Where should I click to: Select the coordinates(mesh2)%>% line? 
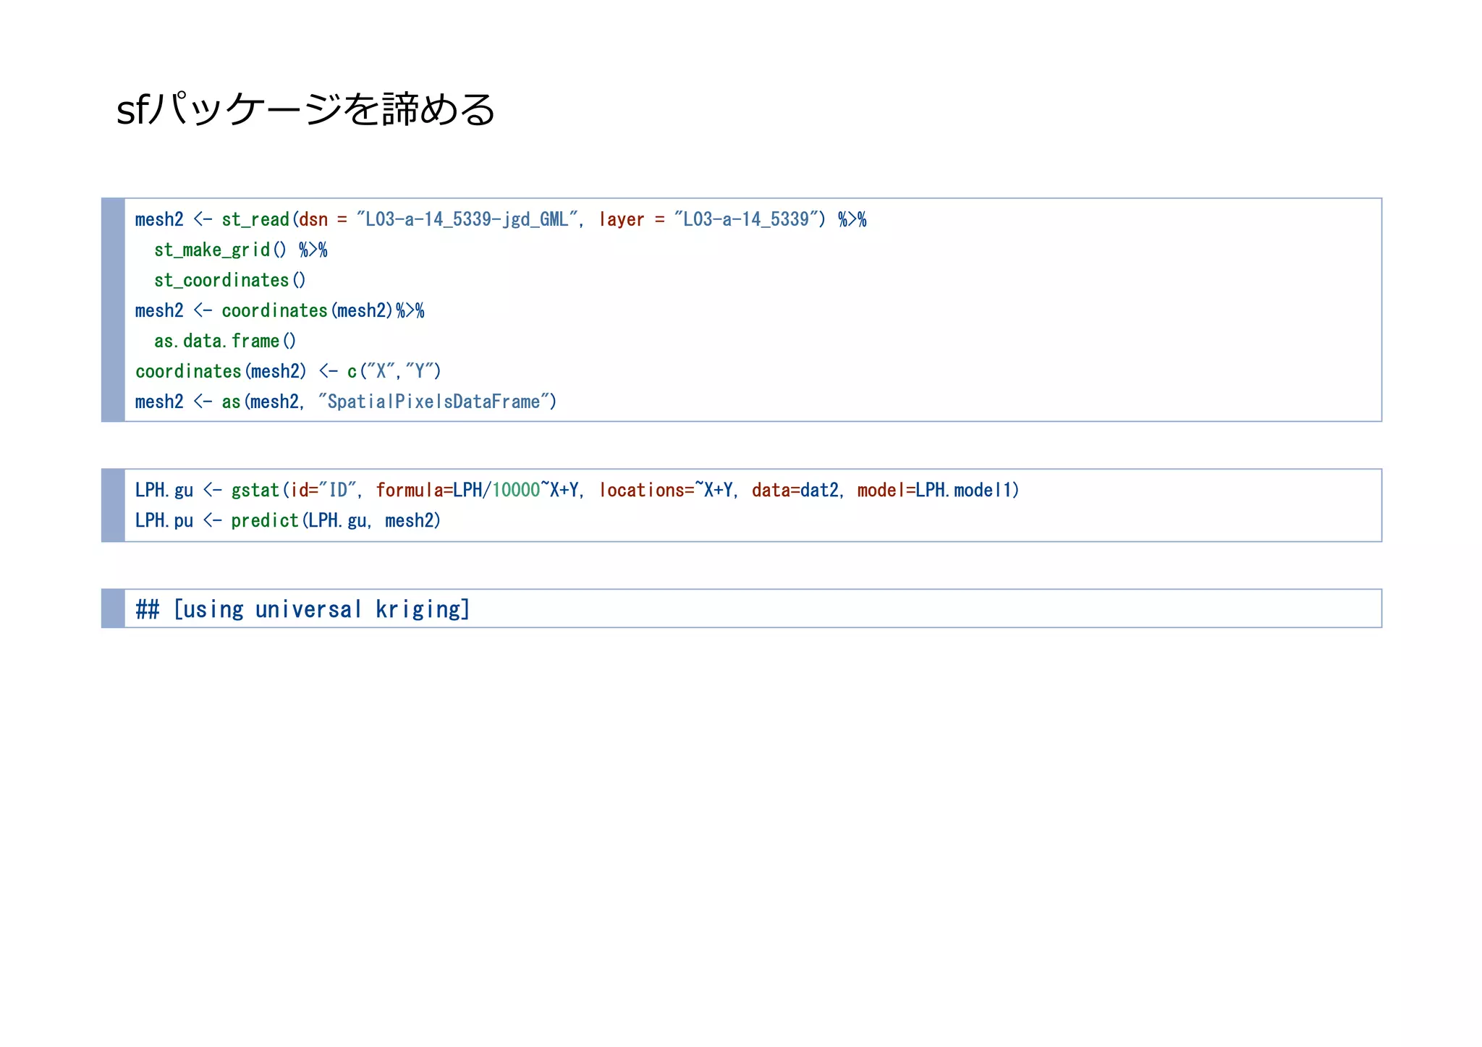[279, 310]
